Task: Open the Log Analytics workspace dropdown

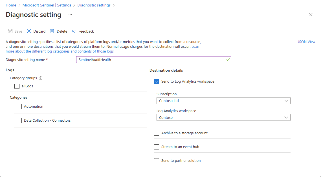Action: [223, 117]
